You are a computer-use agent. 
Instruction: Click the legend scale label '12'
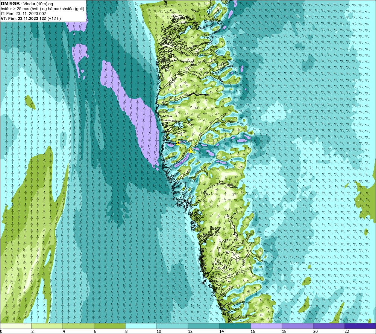click(190, 331)
